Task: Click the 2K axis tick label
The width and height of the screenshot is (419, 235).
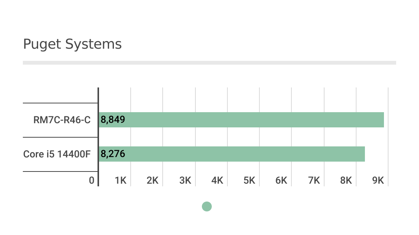Action: (153, 181)
